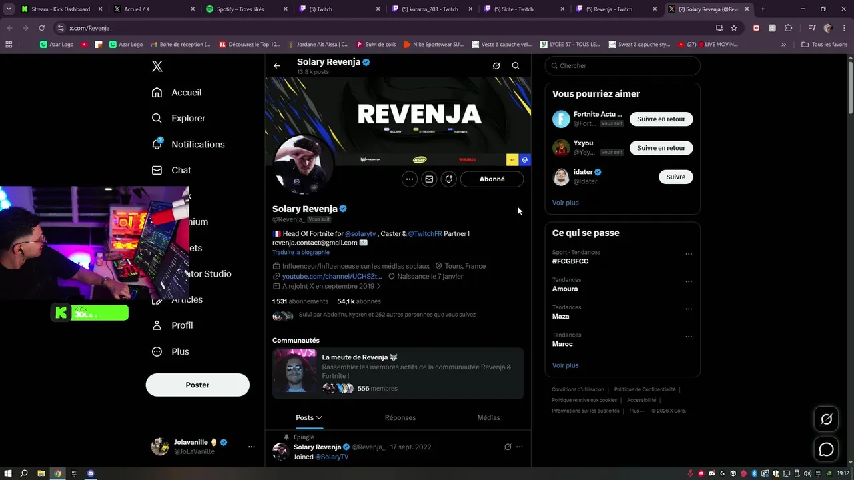Open Accueil home in sidebar

tap(177, 92)
